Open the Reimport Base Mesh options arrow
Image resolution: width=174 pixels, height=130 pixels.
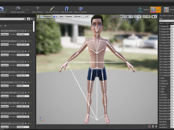tap(27, 10)
